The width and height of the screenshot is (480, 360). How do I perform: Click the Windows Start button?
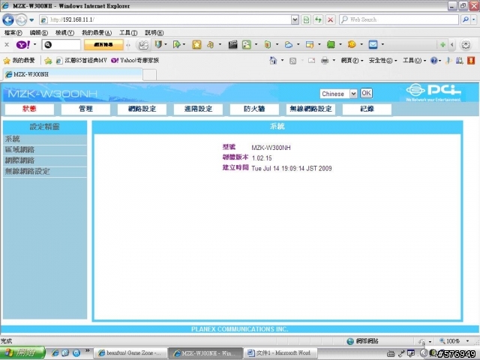22,353
